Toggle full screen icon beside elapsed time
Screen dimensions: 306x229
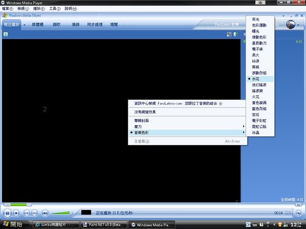click(x=288, y=213)
